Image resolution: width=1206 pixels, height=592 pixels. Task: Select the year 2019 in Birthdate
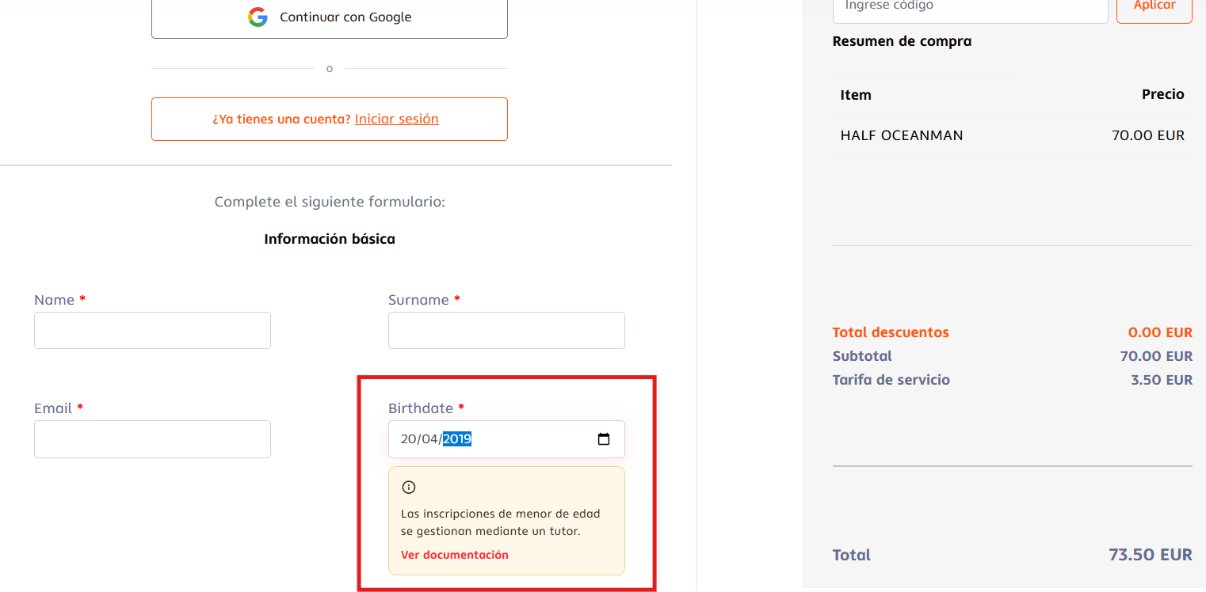point(457,439)
